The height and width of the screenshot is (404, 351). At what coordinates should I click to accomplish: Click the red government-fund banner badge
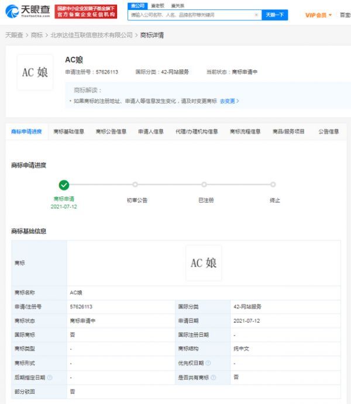click(86, 12)
